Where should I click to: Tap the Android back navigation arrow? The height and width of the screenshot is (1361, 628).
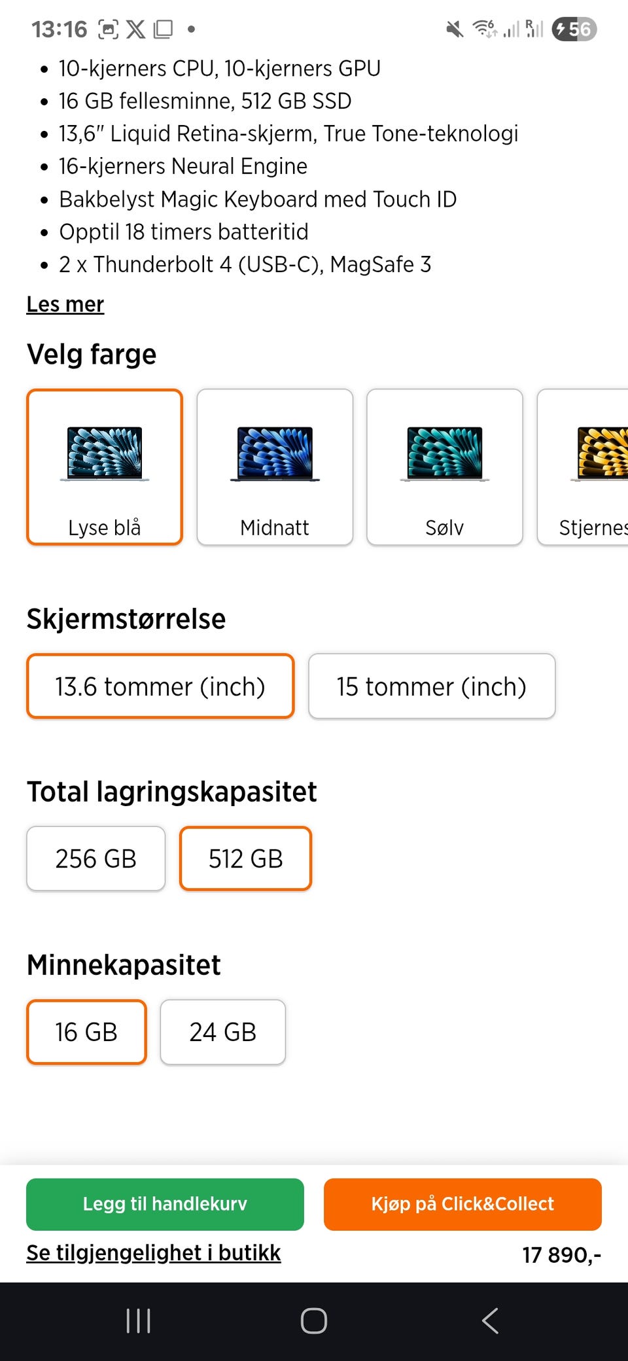[490, 1320]
